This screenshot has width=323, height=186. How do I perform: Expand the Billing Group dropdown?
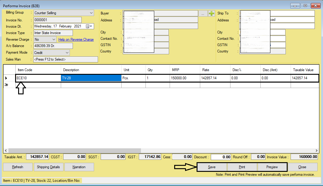[x=91, y=13]
